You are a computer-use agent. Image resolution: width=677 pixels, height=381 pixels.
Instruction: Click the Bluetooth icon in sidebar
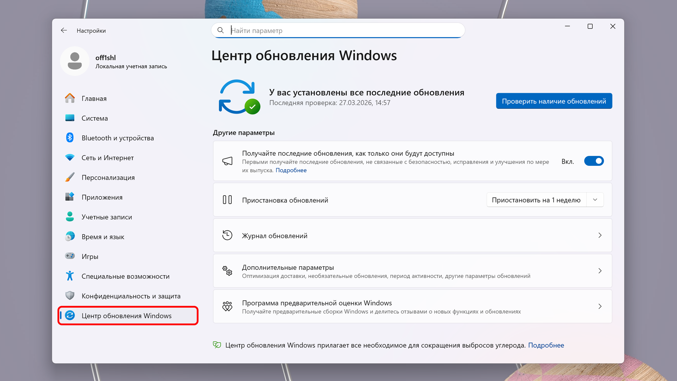(70, 138)
